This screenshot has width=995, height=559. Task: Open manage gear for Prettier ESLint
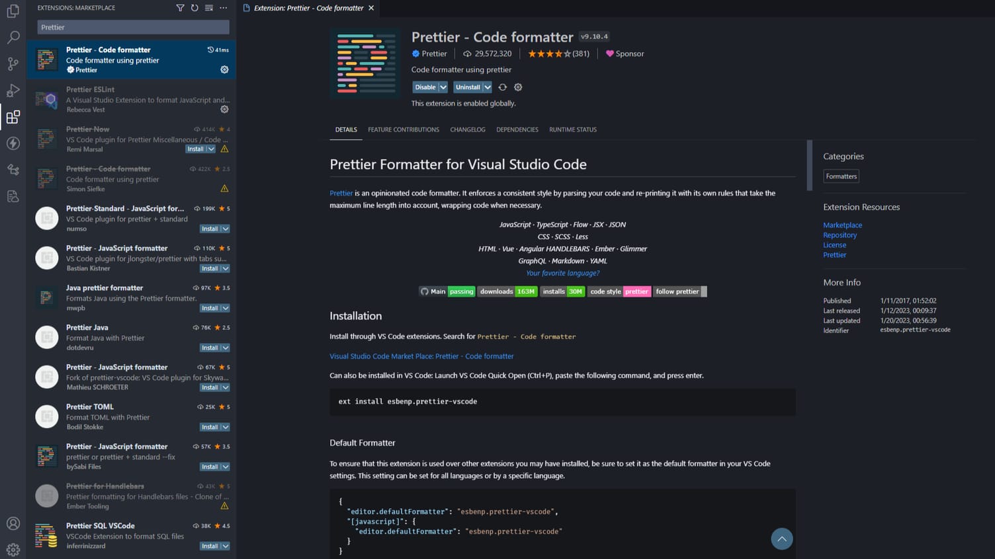[x=224, y=109]
